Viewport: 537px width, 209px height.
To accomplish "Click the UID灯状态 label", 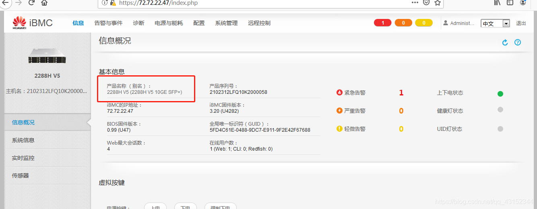I will pyautogui.click(x=449, y=129).
